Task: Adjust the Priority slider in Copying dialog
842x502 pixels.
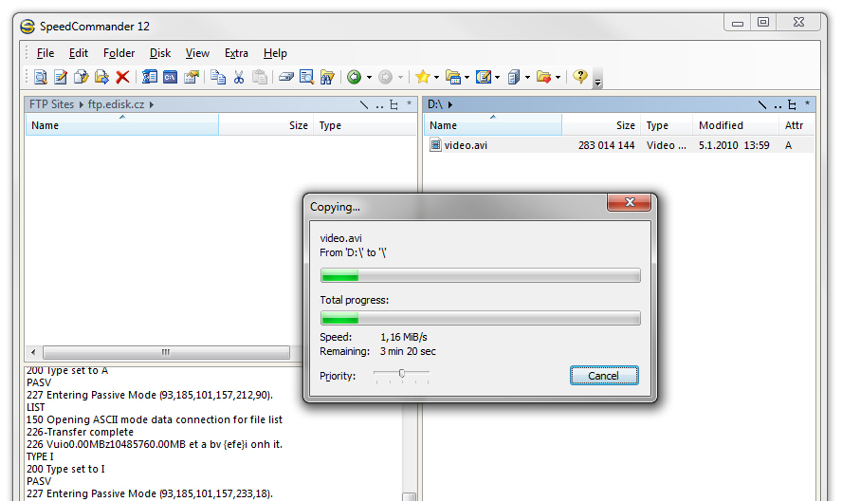Action: (x=402, y=375)
